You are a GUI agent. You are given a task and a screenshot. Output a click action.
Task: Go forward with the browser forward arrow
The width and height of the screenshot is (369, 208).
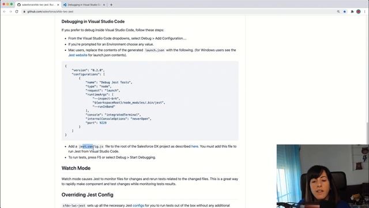(10, 12)
